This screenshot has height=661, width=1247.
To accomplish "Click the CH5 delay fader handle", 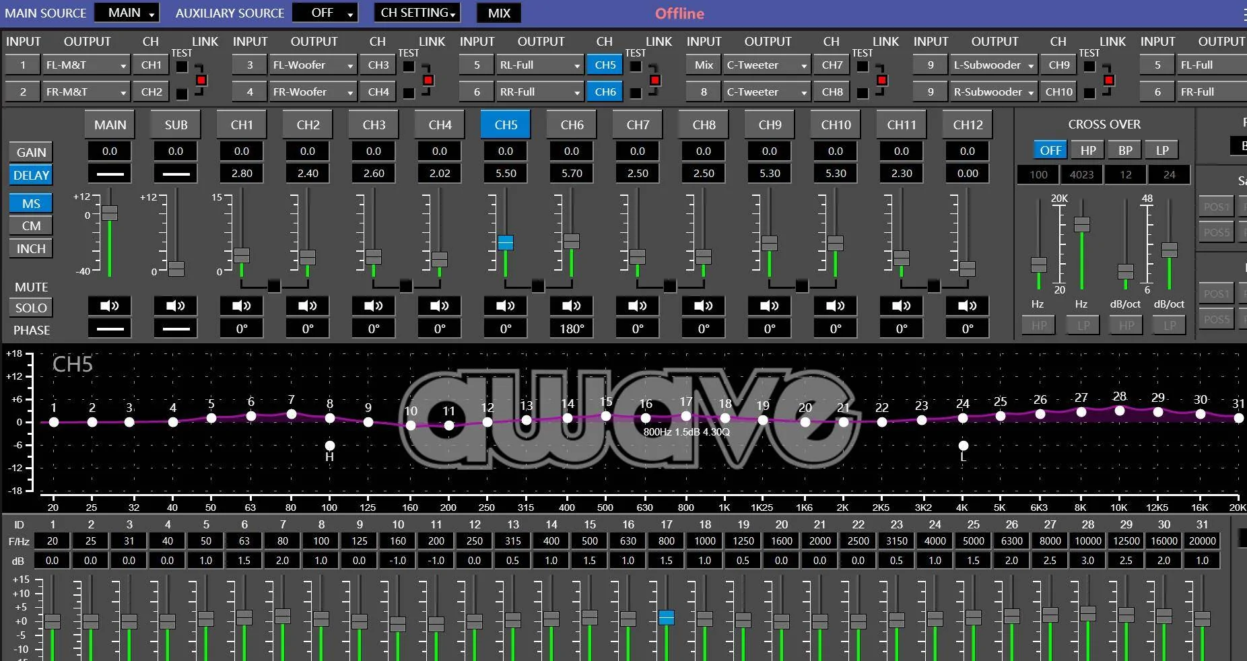I will tap(506, 242).
